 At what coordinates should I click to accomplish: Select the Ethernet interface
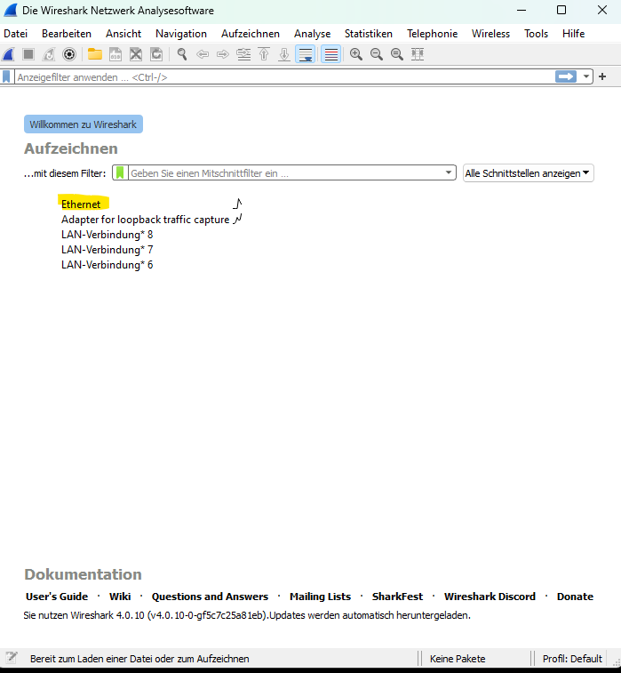pyautogui.click(x=81, y=204)
